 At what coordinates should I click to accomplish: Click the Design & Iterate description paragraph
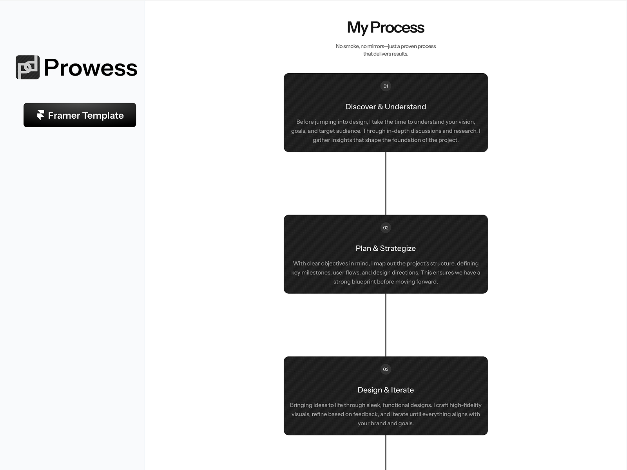click(386, 414)
